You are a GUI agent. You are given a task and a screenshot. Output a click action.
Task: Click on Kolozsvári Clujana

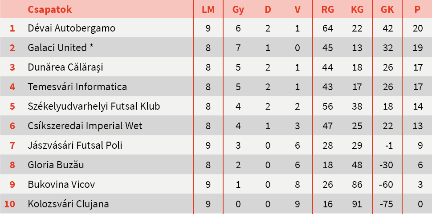[x=68, y=204]
